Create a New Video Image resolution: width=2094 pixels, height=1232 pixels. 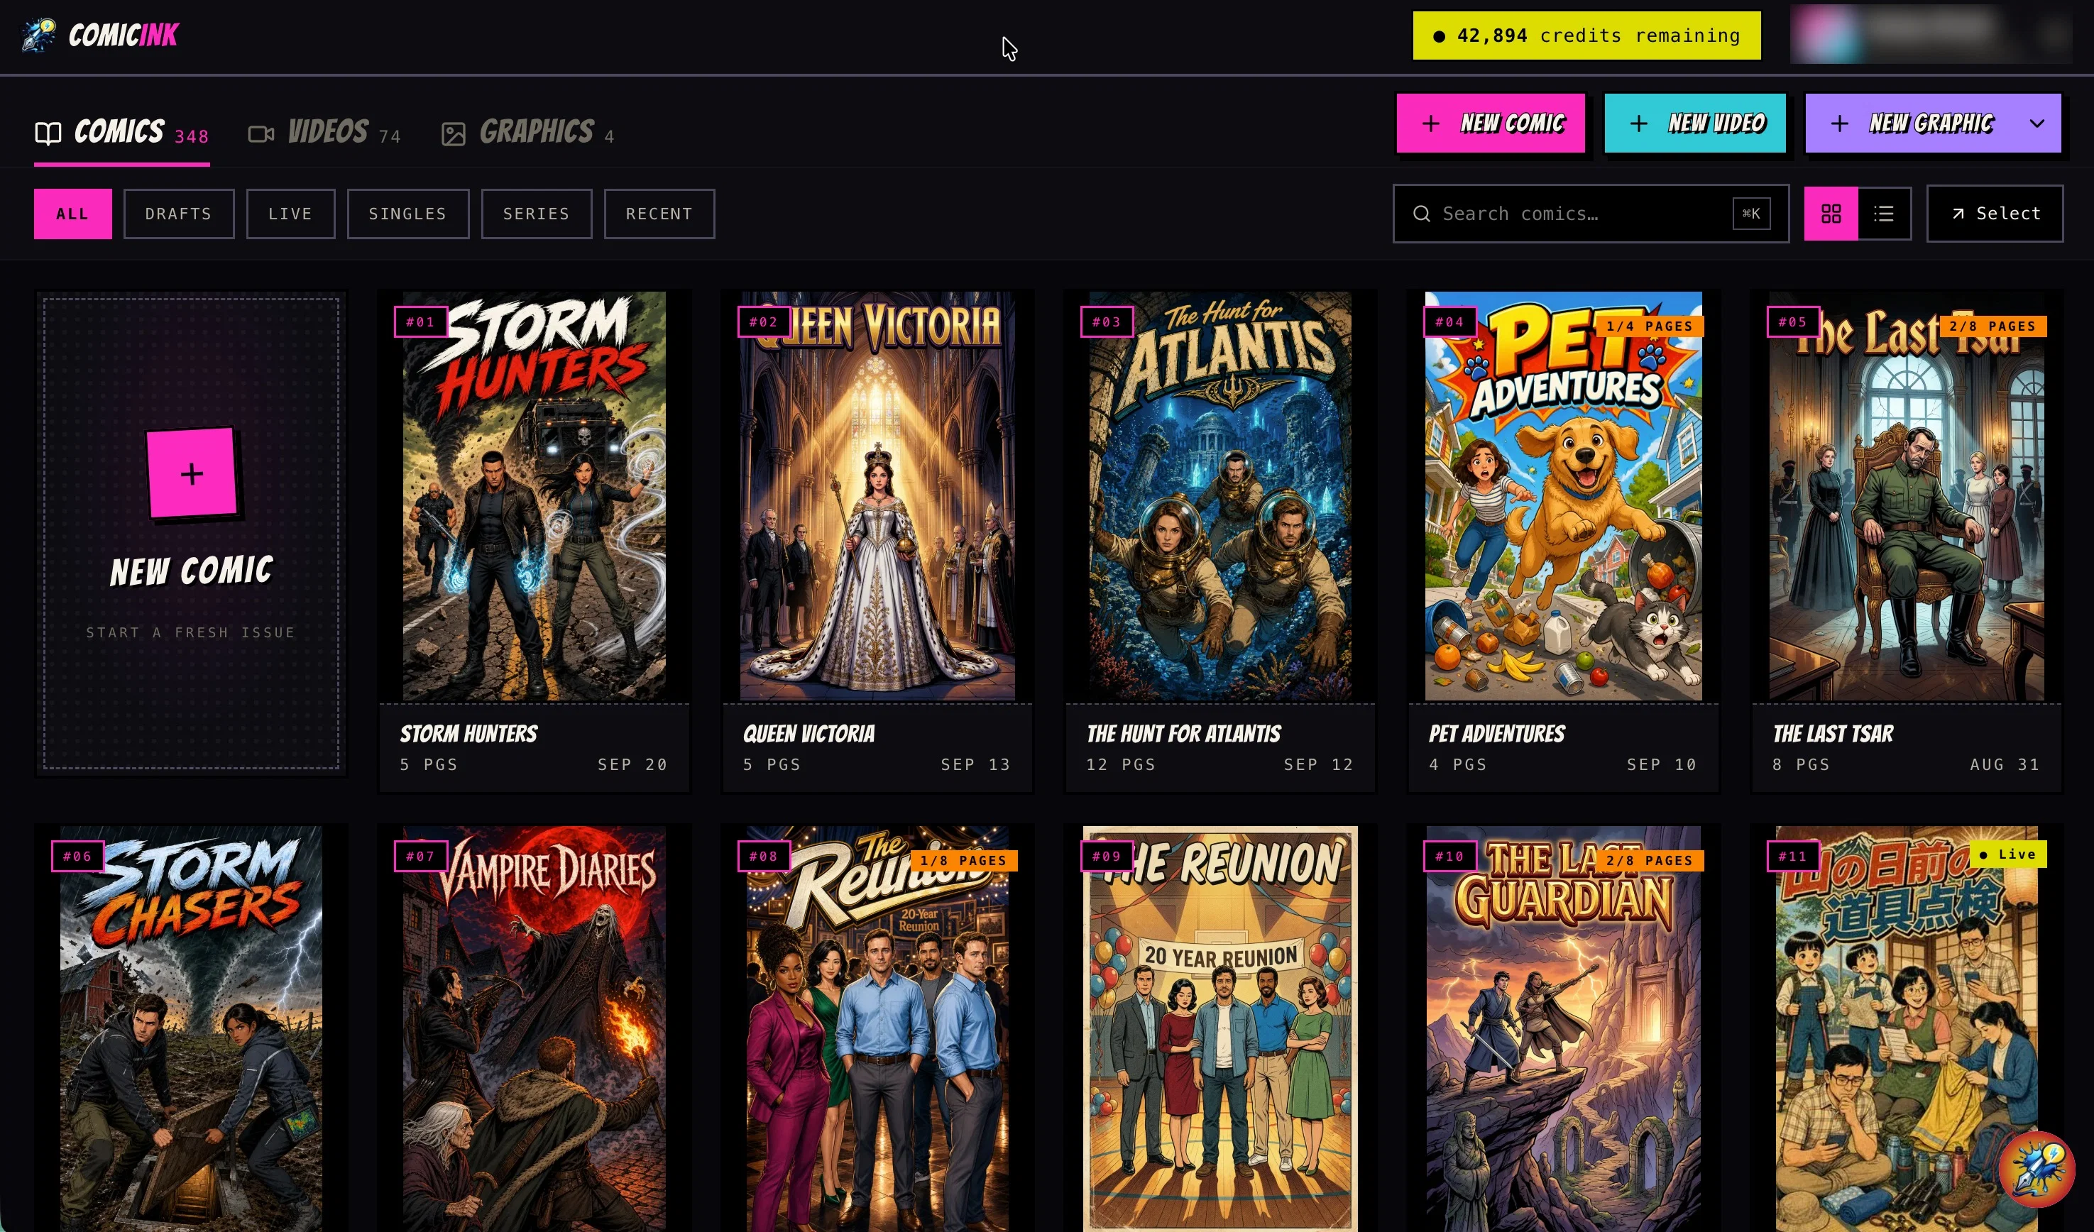click(x=1694, y=123)
